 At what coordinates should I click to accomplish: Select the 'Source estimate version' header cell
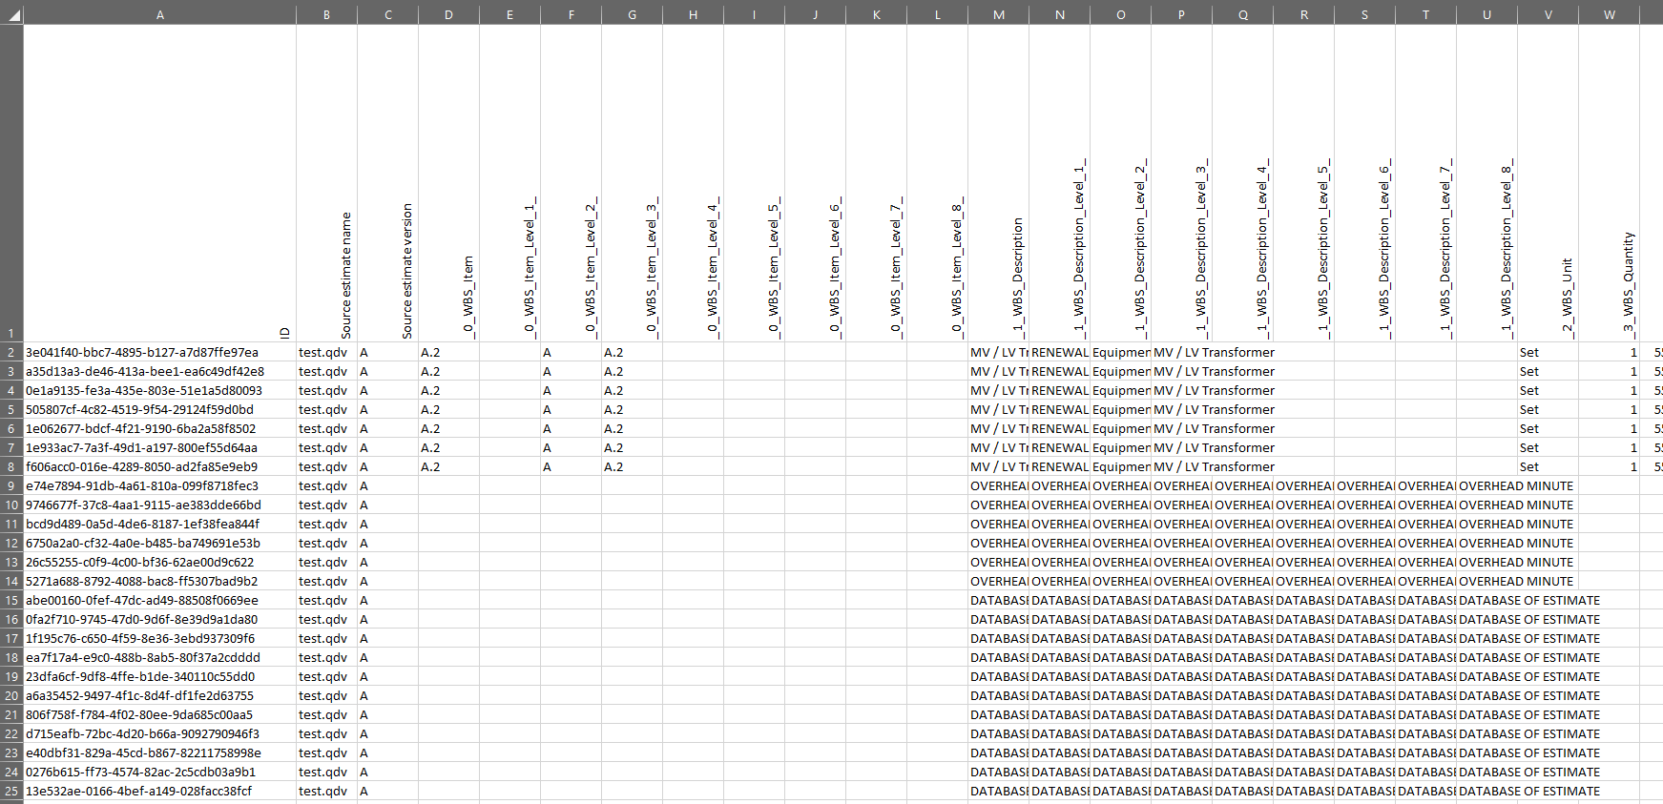coord(387,183)
